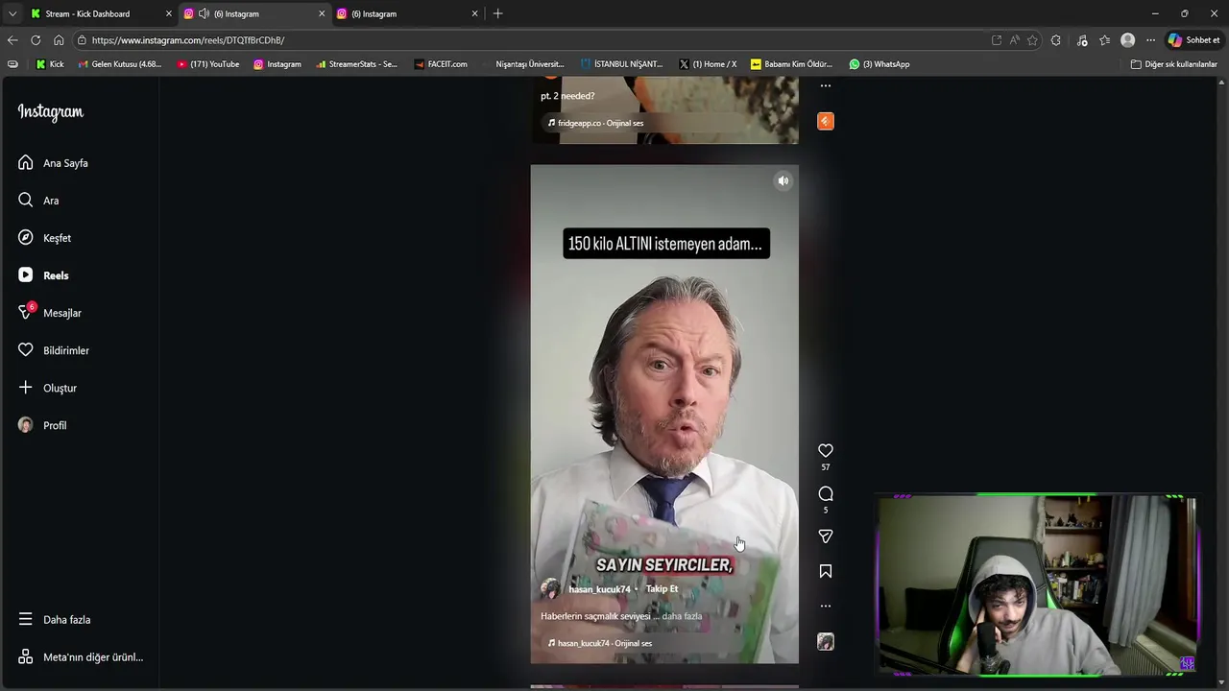Image resolution: width=1229 pixels, height=691 pixels.
Task: Open more options for hasan_kucuk74 reel
Action: pos(826,606)
